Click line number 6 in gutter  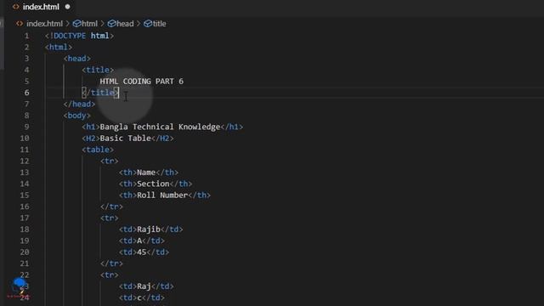(26, 93)
